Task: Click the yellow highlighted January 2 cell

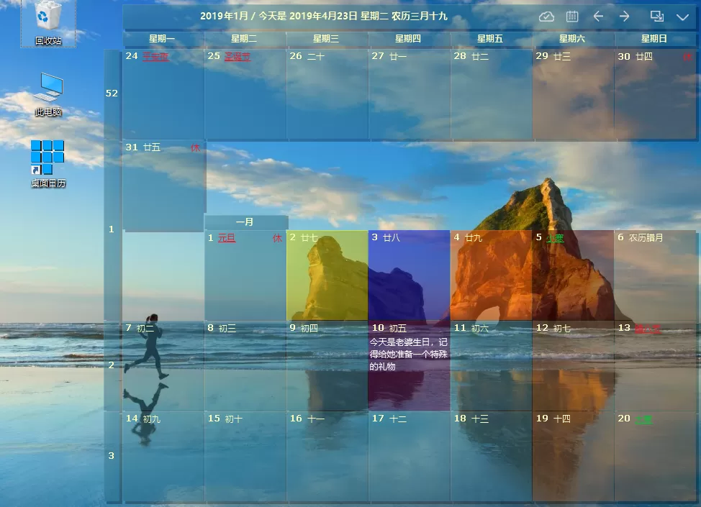Action: point(327,277)
